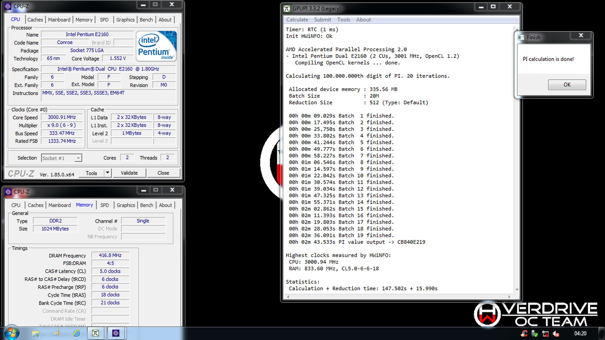Click the Intel Pentium logo in CPU-Z
Viewport: 605px width, 340px height.
157,46
